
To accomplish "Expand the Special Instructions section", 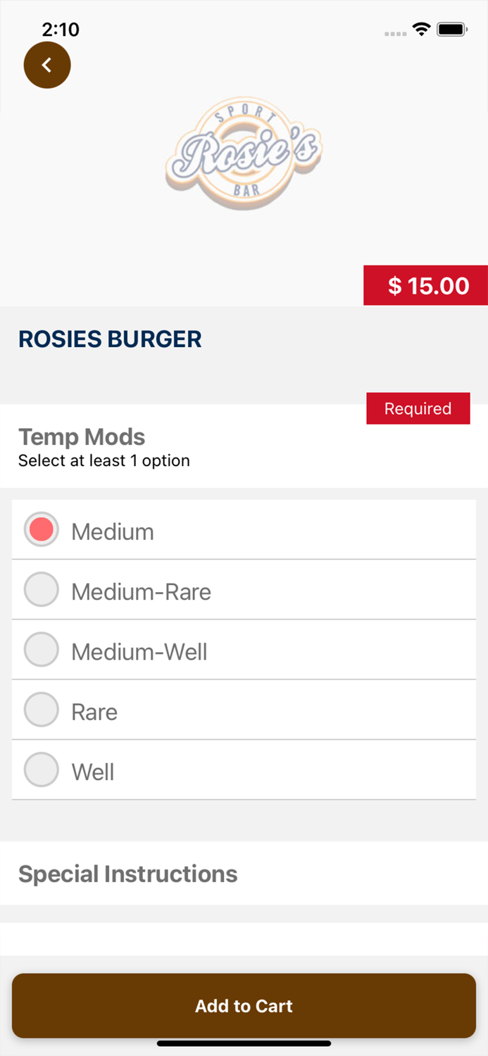I will pyautogui.click(x=127, y=874).
